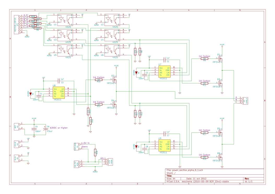Select MOSFET Q3 IRF540
This screenshot has height=194, width=275.
220,83
